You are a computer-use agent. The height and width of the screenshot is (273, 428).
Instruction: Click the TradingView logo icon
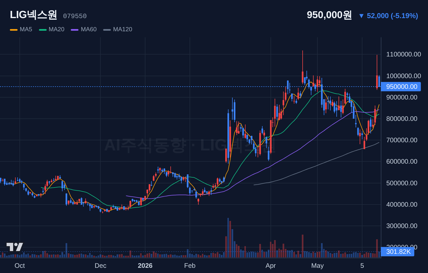pos(15,247)
